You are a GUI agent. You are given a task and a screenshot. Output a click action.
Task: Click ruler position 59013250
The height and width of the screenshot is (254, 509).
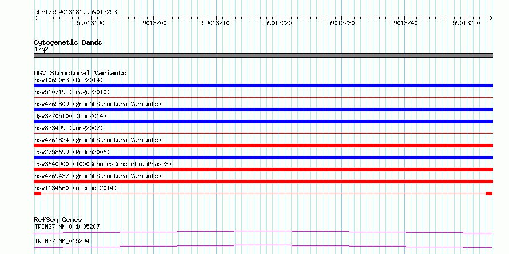[467, 23]
